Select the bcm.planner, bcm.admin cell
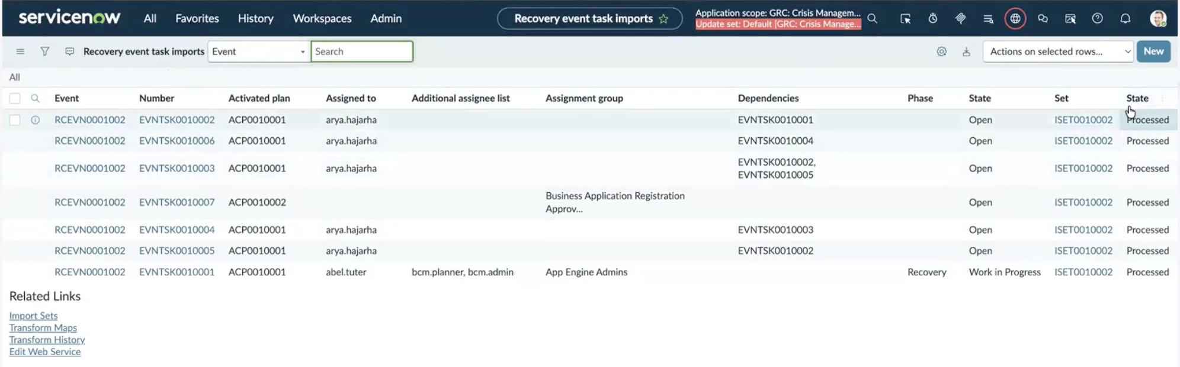Screen dimensions: 1180x367 coord(463,272)
